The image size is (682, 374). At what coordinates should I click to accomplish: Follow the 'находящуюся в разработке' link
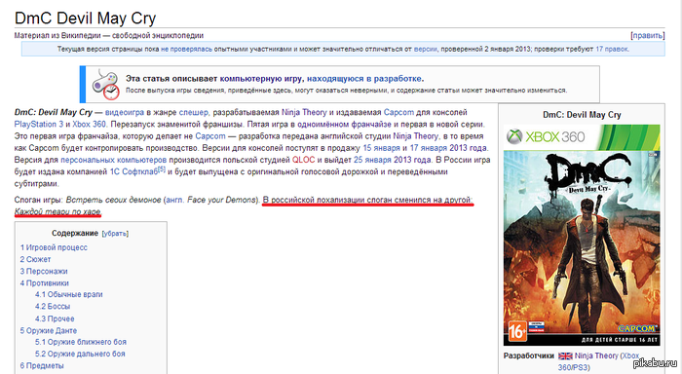[x=364, y=79]
